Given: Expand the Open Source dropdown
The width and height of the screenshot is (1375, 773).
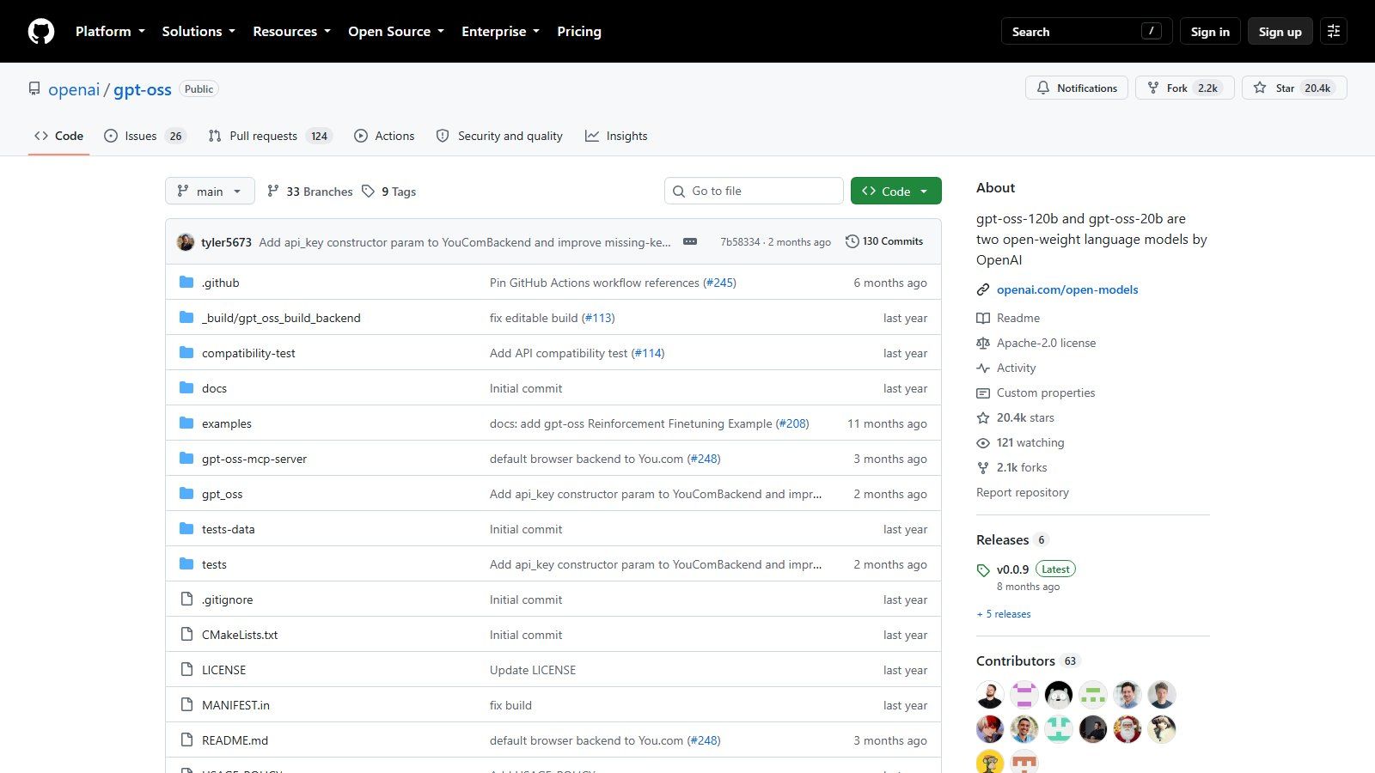Looking at the screenshot, I should click(x=396, y=31).
